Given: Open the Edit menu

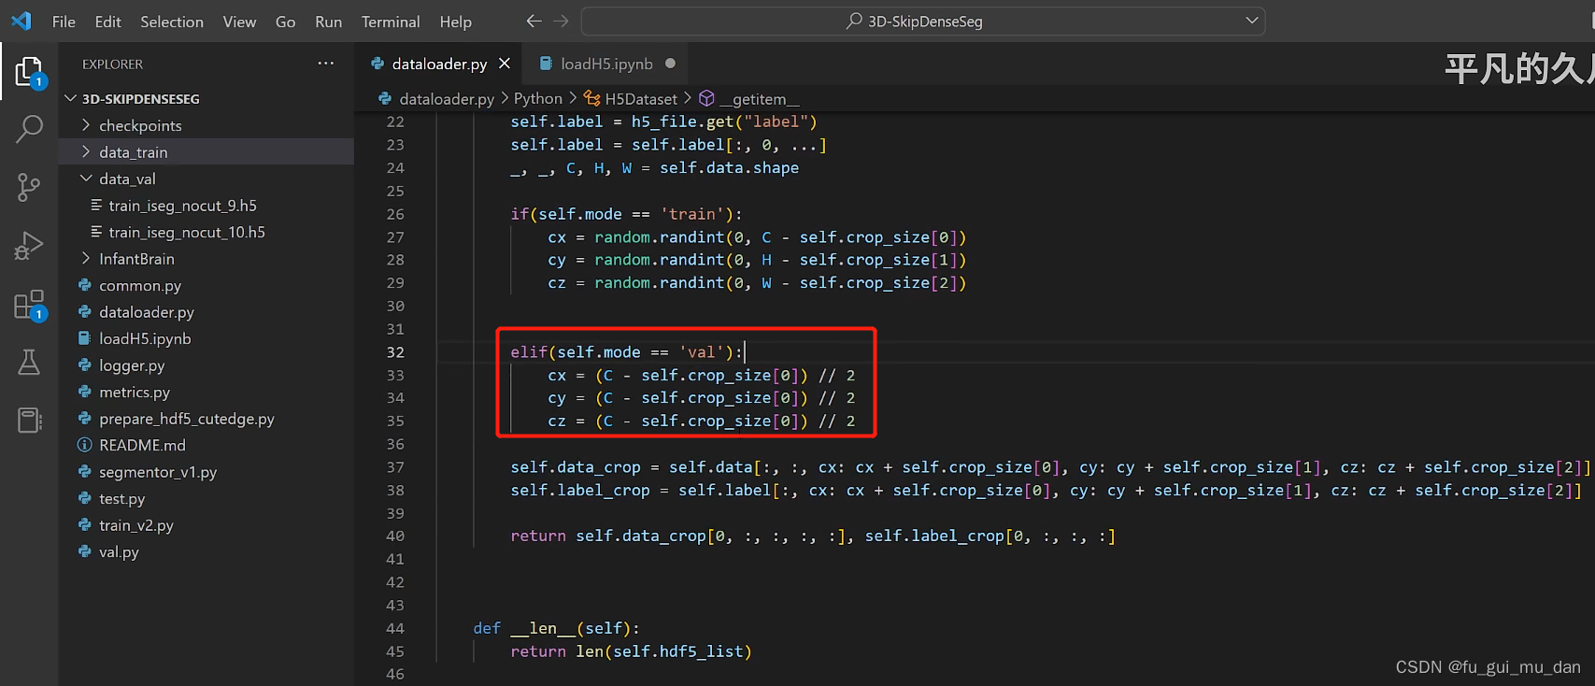Looking at the screenshot, I should click(x=108, y=21).
